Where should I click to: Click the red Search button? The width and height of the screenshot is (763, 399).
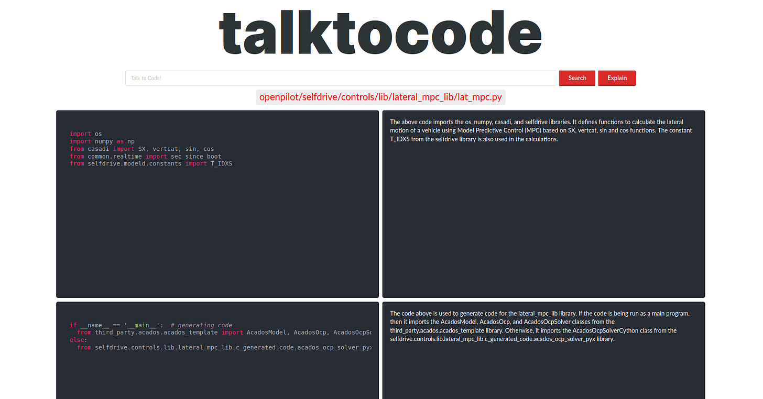577,78
